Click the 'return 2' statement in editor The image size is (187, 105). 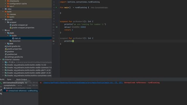(69, 30)
